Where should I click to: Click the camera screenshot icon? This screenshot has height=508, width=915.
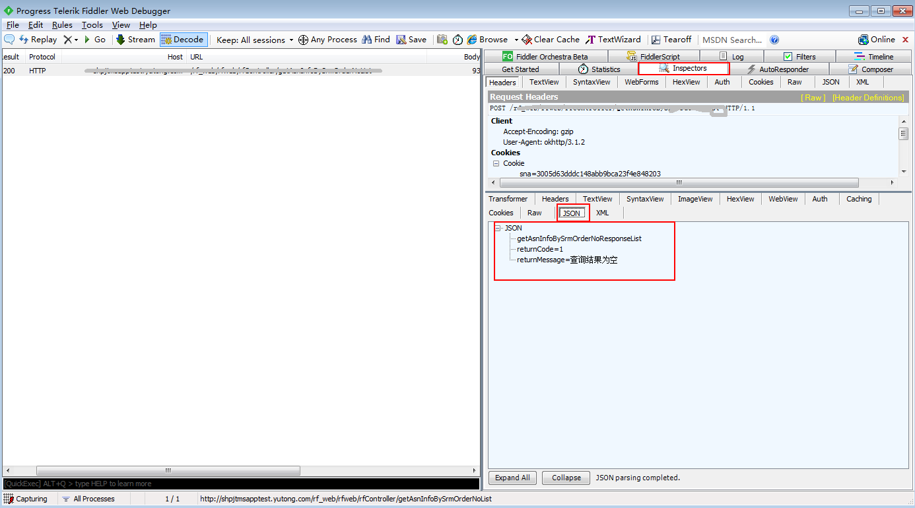point(442,40)
